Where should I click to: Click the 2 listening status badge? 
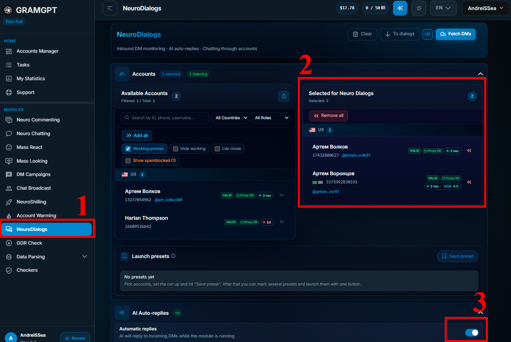[x=198, y=74]
